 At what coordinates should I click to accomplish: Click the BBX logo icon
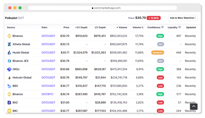[x=9, y=86]
